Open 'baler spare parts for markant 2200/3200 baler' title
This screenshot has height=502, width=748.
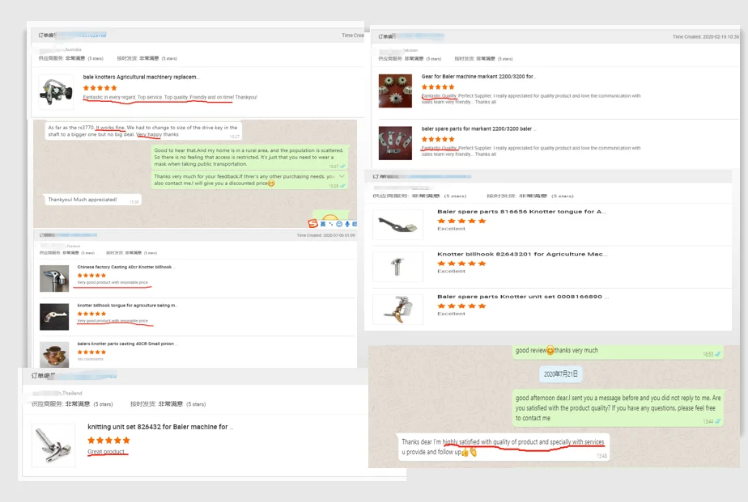(x=479, y=129)
